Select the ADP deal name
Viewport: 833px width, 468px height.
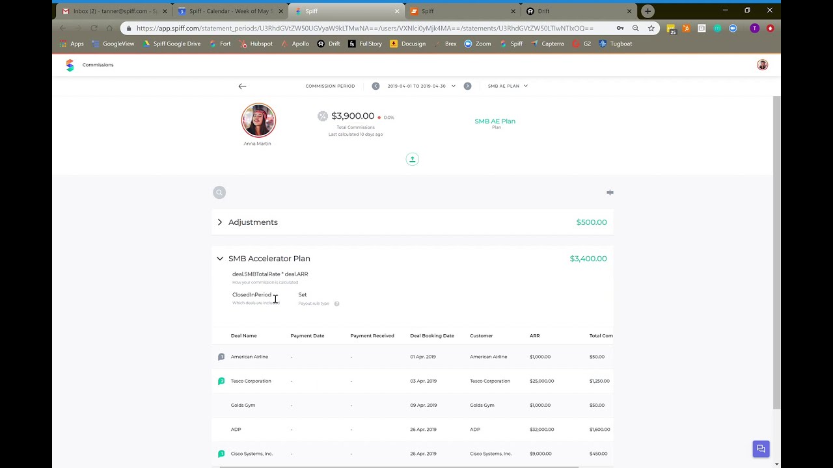pyautogui.click(x=236, y=430)
